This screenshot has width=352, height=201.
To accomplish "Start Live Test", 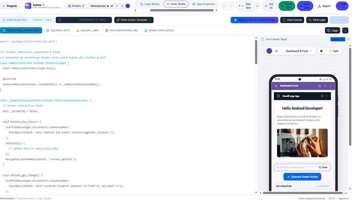I will (245, 6).
